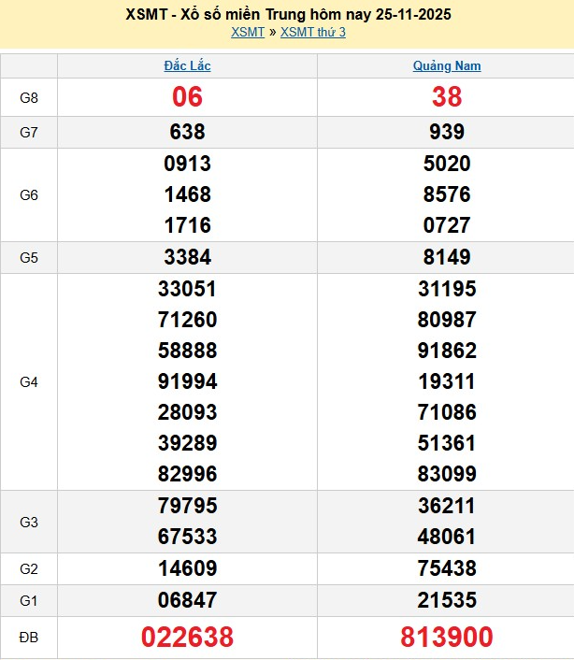Open the Đắc Lắc province link
Image resolution: width=574 pixels, height=660 pixels.
tap(187, 65)
